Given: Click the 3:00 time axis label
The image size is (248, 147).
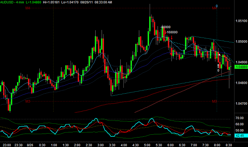Looking at the screenshot, I should (101, 145).
